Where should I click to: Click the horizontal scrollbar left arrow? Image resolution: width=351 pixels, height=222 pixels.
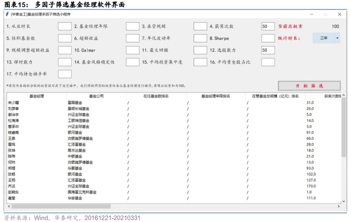click(9, 206)
